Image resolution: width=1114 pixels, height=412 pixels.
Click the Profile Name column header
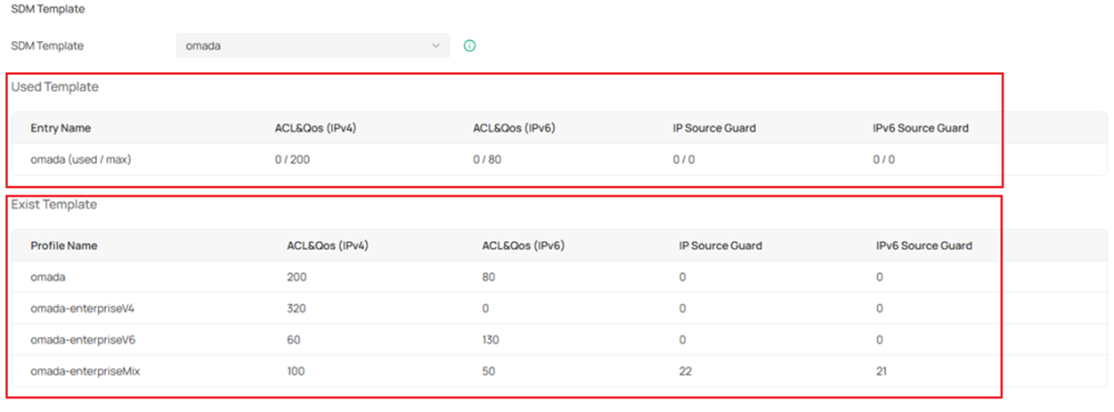click(x=64, y=246)
